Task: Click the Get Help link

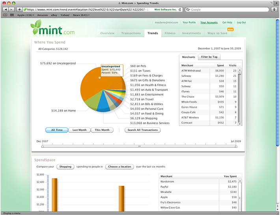Action: coord(227,22)
